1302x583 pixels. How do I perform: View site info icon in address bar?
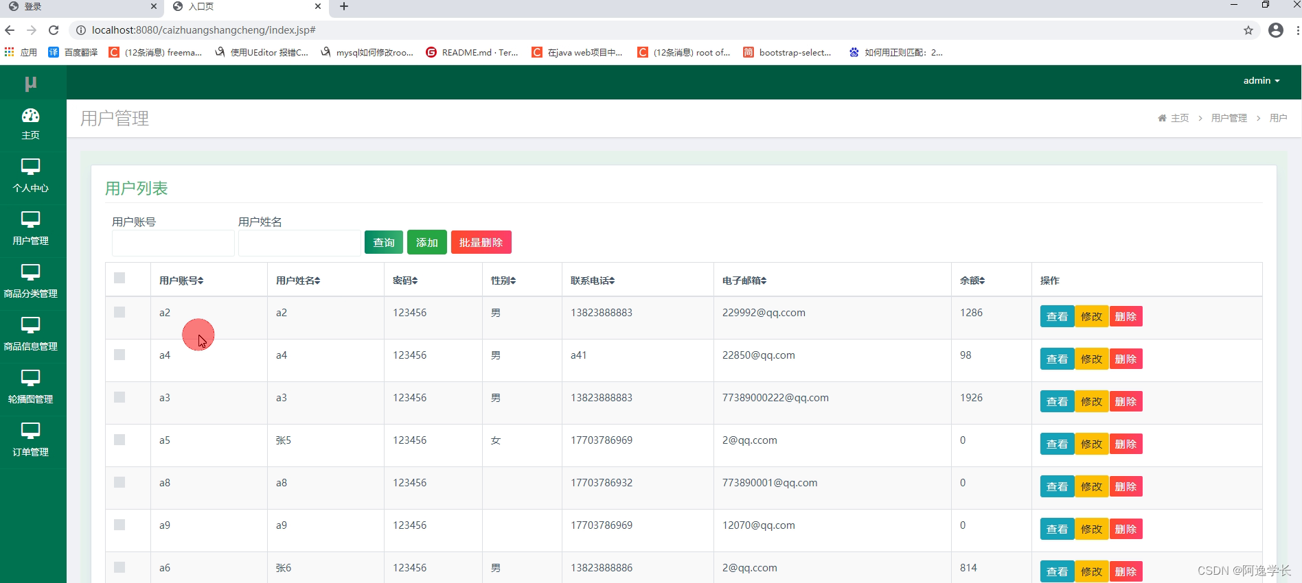pos(80,30)
